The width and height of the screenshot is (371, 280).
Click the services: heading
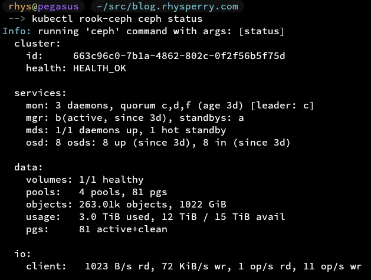(40, 93)
